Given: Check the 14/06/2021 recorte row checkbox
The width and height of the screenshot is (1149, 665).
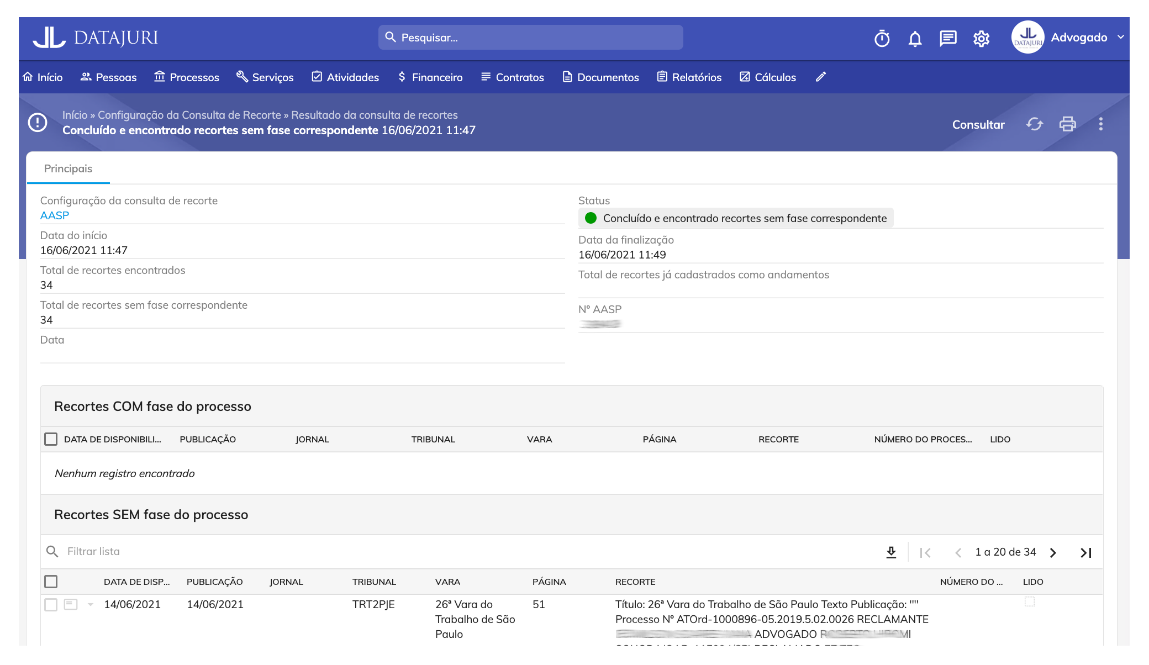Looking at the screenshot, I should tap(51, 604).
